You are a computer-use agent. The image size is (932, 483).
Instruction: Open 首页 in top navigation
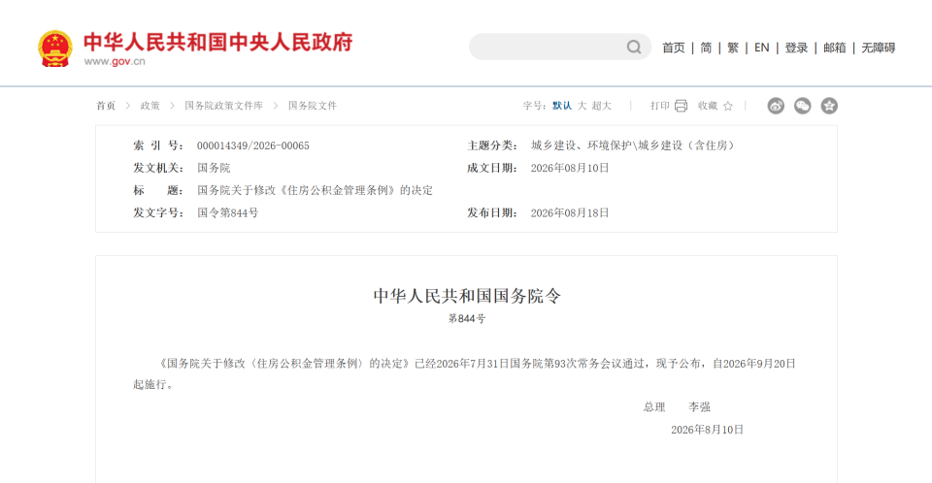pyautogui.click(x=674, y=48)
